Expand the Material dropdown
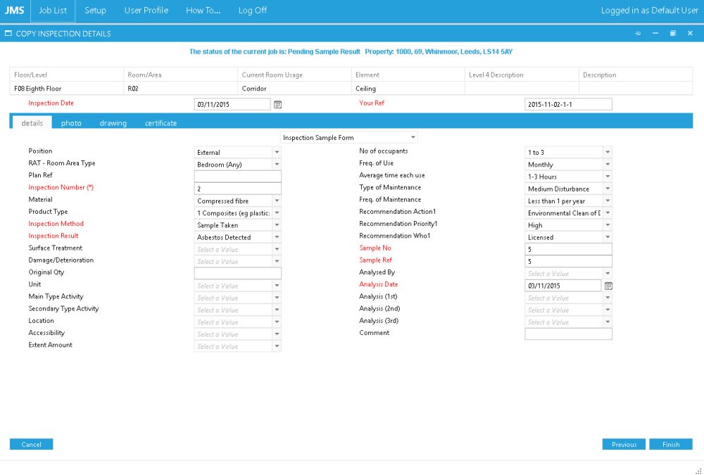Screen dimensions: 704x475 pyautogui.click(x=277, y=201)
